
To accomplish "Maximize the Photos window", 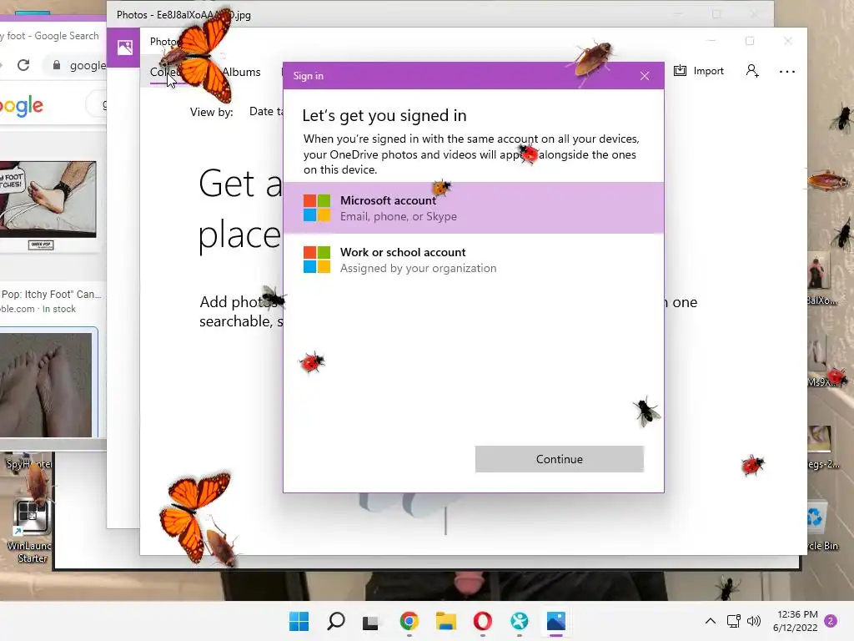I will (x=750, y=41).
